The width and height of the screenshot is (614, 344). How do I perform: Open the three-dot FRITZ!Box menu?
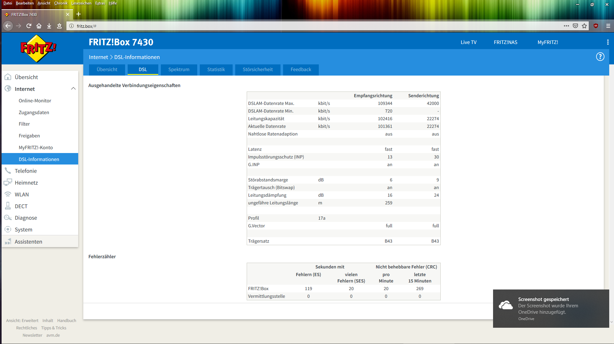pos(608,42)
